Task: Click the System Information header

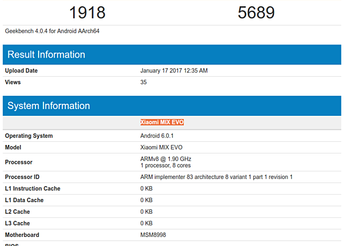Action: pyautogui.click(x=172, y=106)
